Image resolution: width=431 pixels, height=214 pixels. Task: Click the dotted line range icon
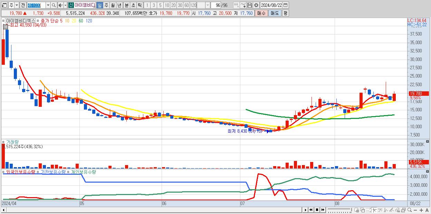(x=368, y=210)
